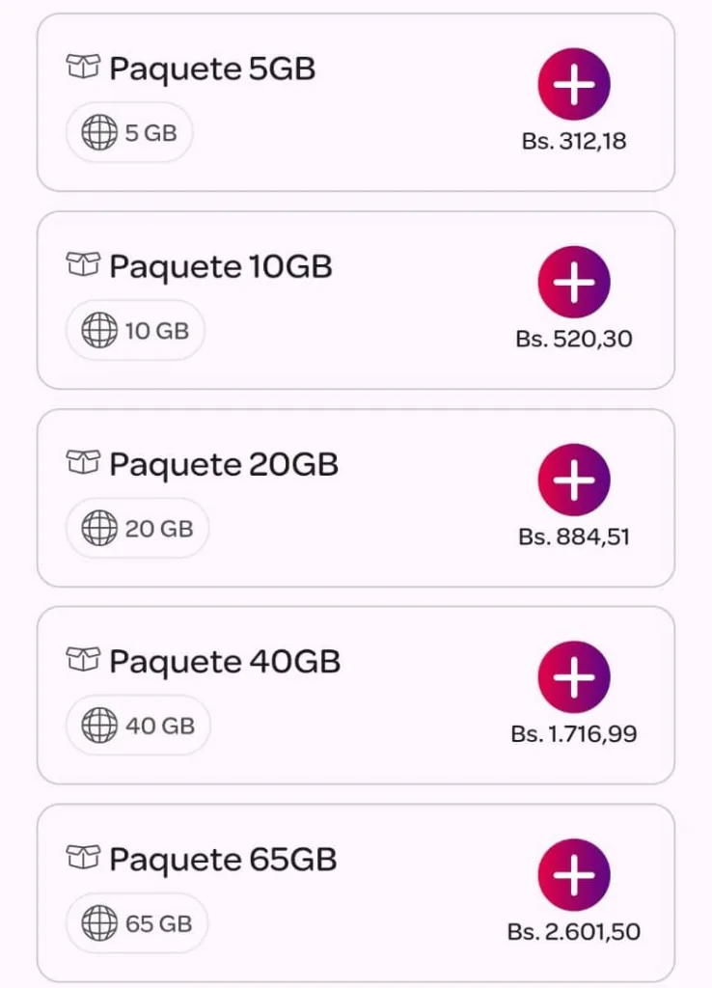Add the Paquete 65GB plan
Screen dimensions: 712x988
point(574,875)
